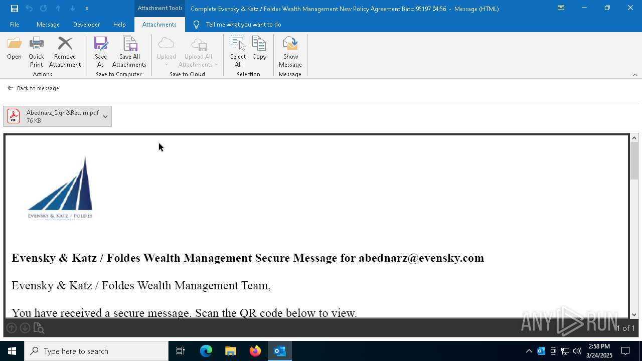This screenshot has height=361, width=642.
Task: Click the Windows Start button
Action: pos(12,351)
